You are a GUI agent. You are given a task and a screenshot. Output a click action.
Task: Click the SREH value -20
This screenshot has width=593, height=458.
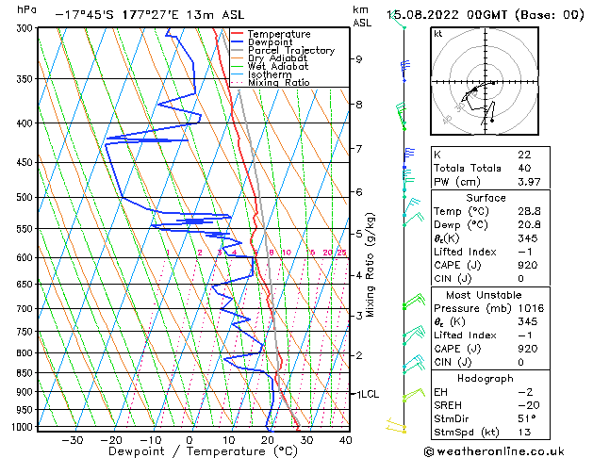click(x=529, y=405)
